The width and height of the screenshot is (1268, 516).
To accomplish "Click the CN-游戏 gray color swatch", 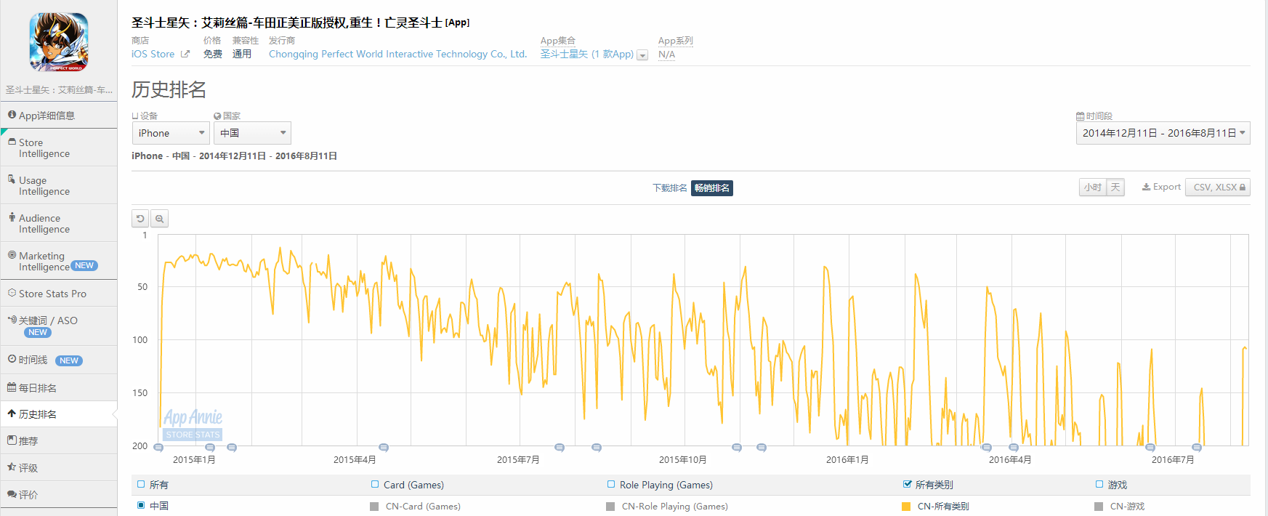I will tap(1099, 507).
